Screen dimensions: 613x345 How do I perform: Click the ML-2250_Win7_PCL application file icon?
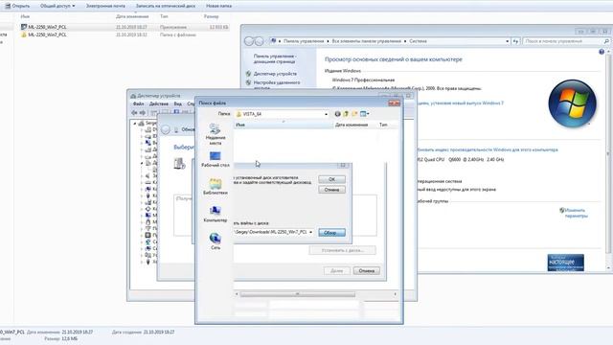point(24,27)
